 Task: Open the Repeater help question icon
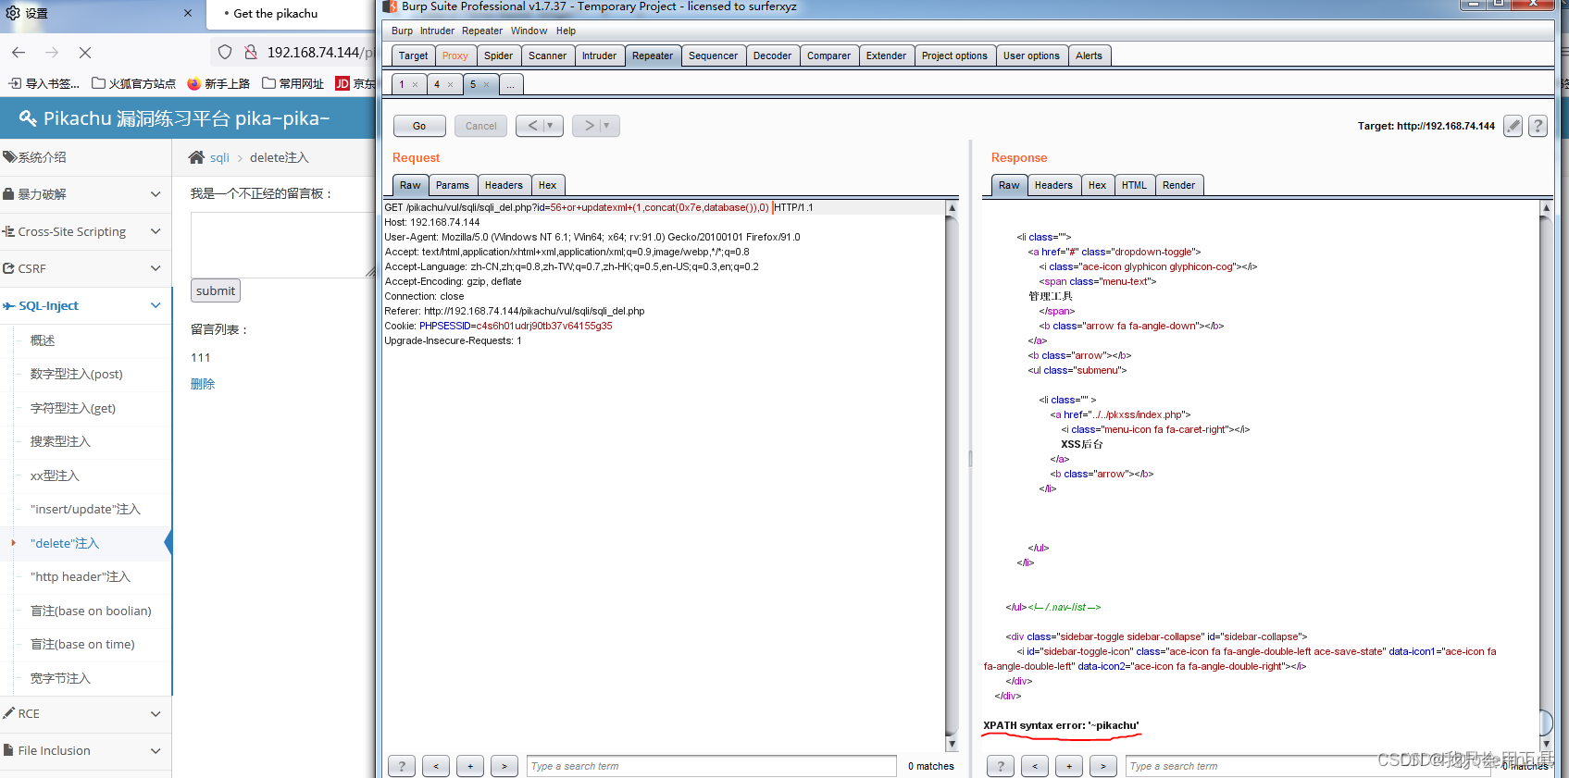tap(1538, 126)
